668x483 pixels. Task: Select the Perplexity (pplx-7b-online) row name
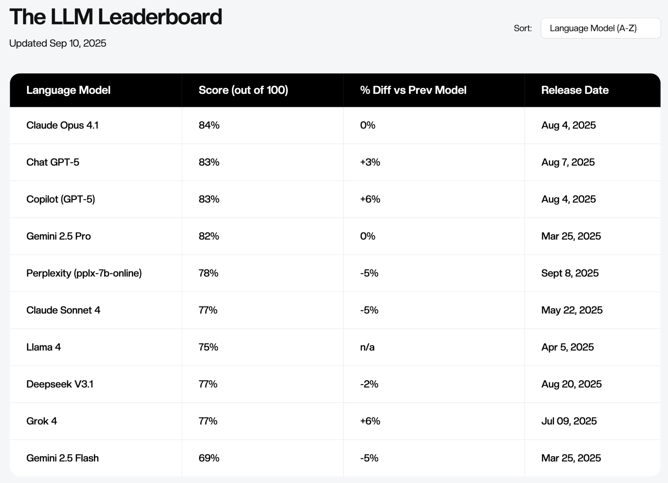pos(84,273)
